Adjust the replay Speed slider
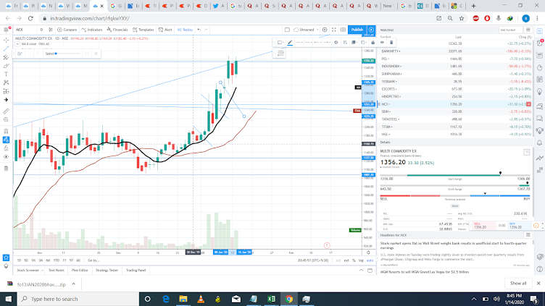The width and height of the screenshot is (545, 306). coord(67,54)
